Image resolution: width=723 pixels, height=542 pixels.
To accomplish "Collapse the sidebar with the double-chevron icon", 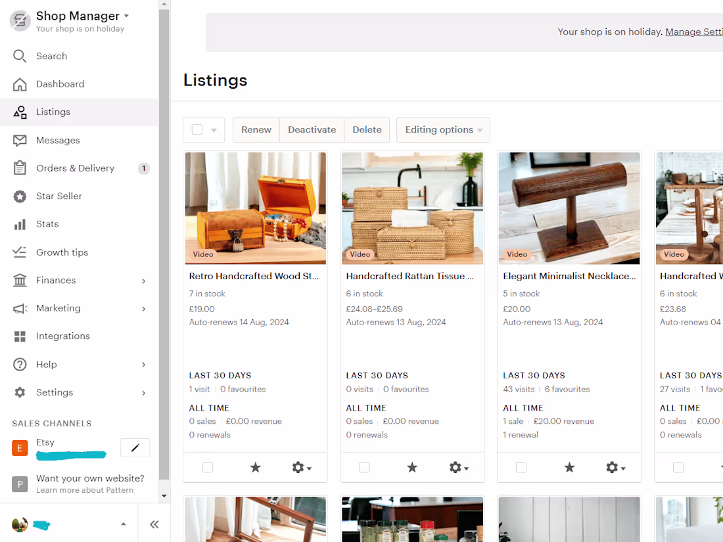I will [154, 524].
